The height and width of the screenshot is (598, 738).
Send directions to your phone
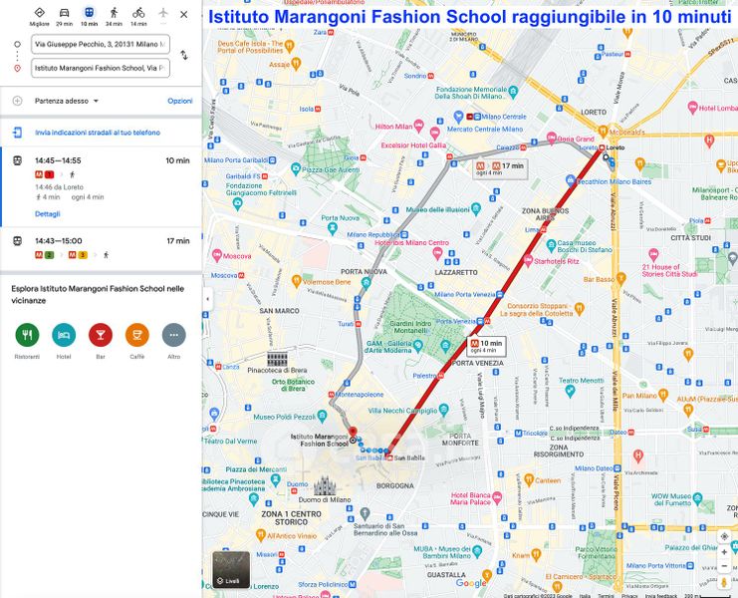pyautogui.click(x=98, y=132)
